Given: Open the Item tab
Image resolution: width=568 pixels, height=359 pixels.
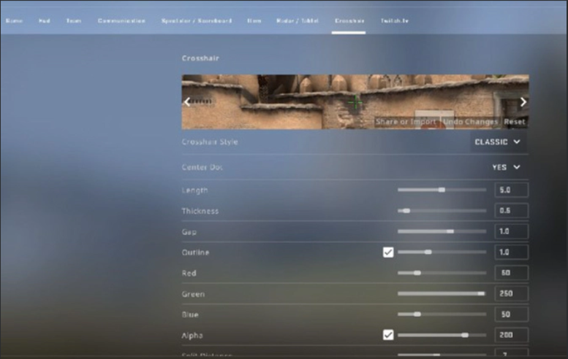Looking at the screenshot, I should tap(254, 20).
